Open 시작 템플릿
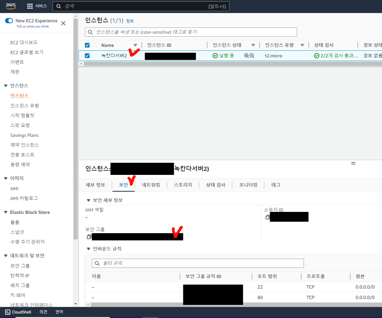The image size is (382, 318). [x=22, y=115]
